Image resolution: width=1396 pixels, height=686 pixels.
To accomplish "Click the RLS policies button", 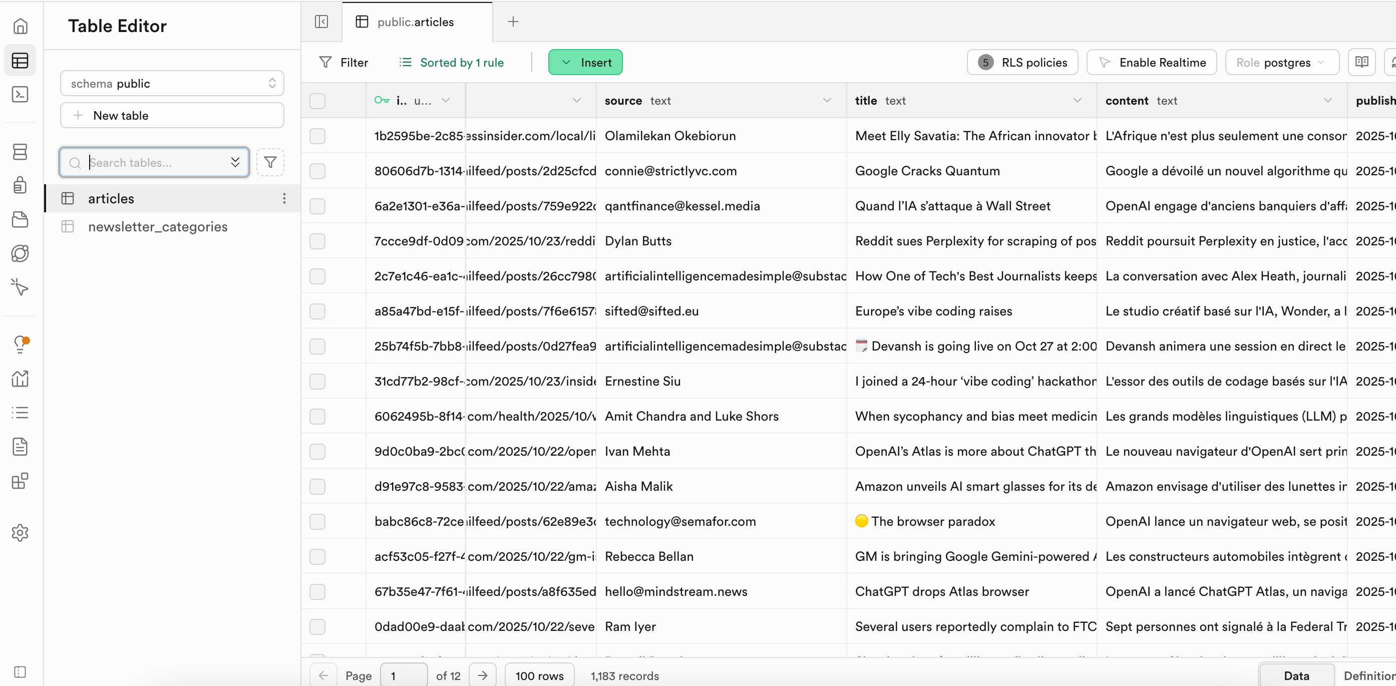I will click(x=1022, y=62).
